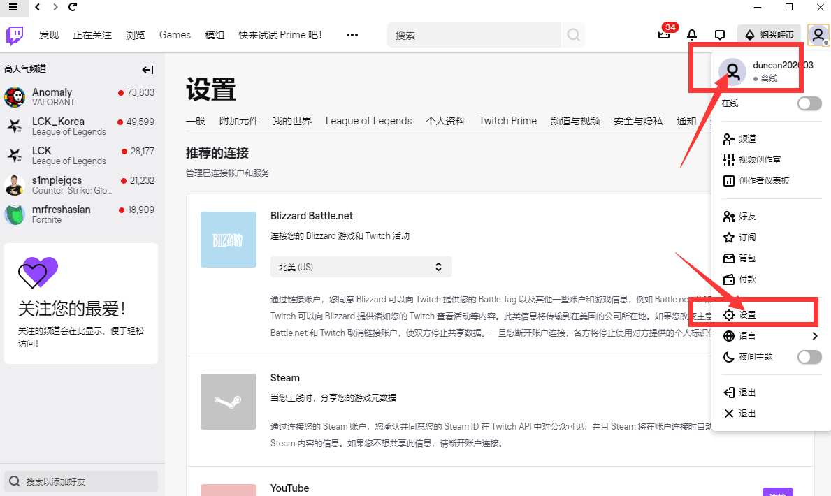
Task: Enable the 夜间主题 dark theme toggle
Action: coord(809,357)
